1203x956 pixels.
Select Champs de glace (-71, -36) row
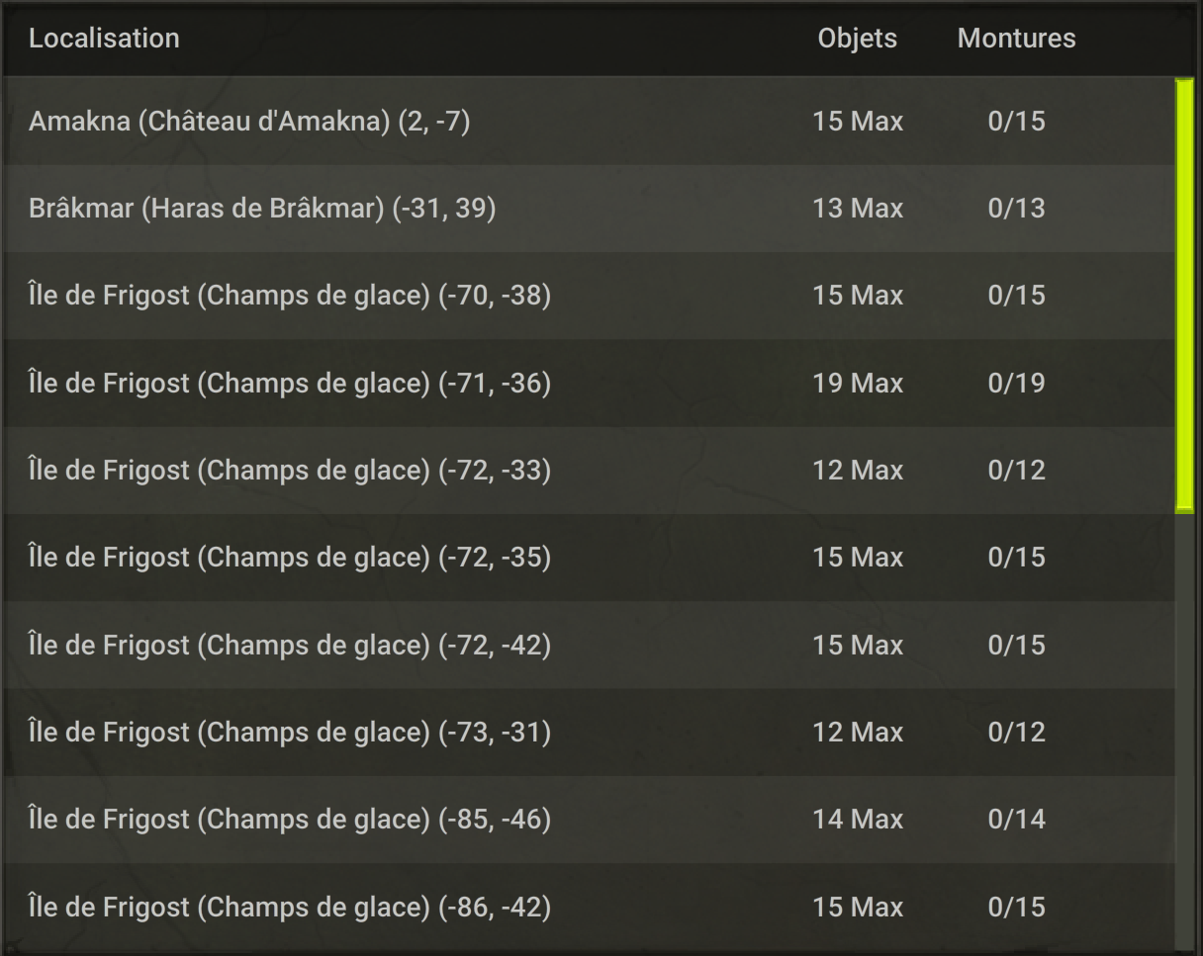(589, 383)
